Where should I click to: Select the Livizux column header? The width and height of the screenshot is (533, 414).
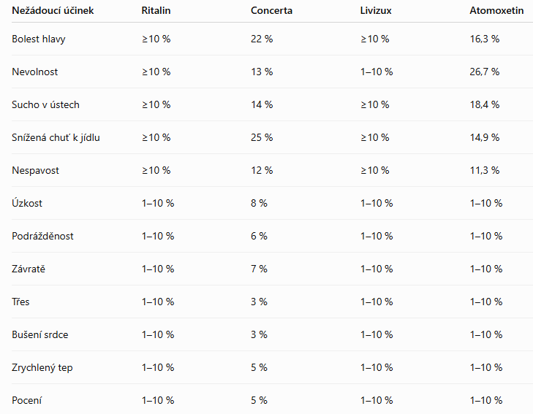pos(376,10)
